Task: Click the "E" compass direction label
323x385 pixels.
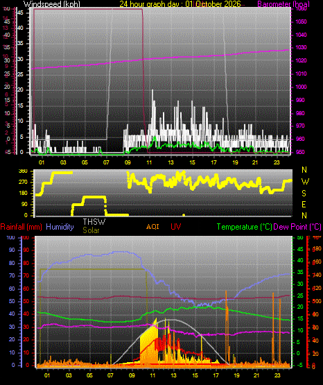Action: click(x=304, y=204)
